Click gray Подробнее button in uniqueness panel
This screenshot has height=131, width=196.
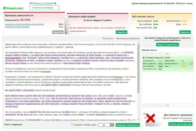(58, 32)
